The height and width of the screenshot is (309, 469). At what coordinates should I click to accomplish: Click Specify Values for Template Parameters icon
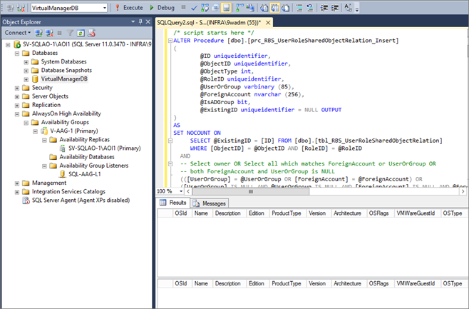[348, 8]
